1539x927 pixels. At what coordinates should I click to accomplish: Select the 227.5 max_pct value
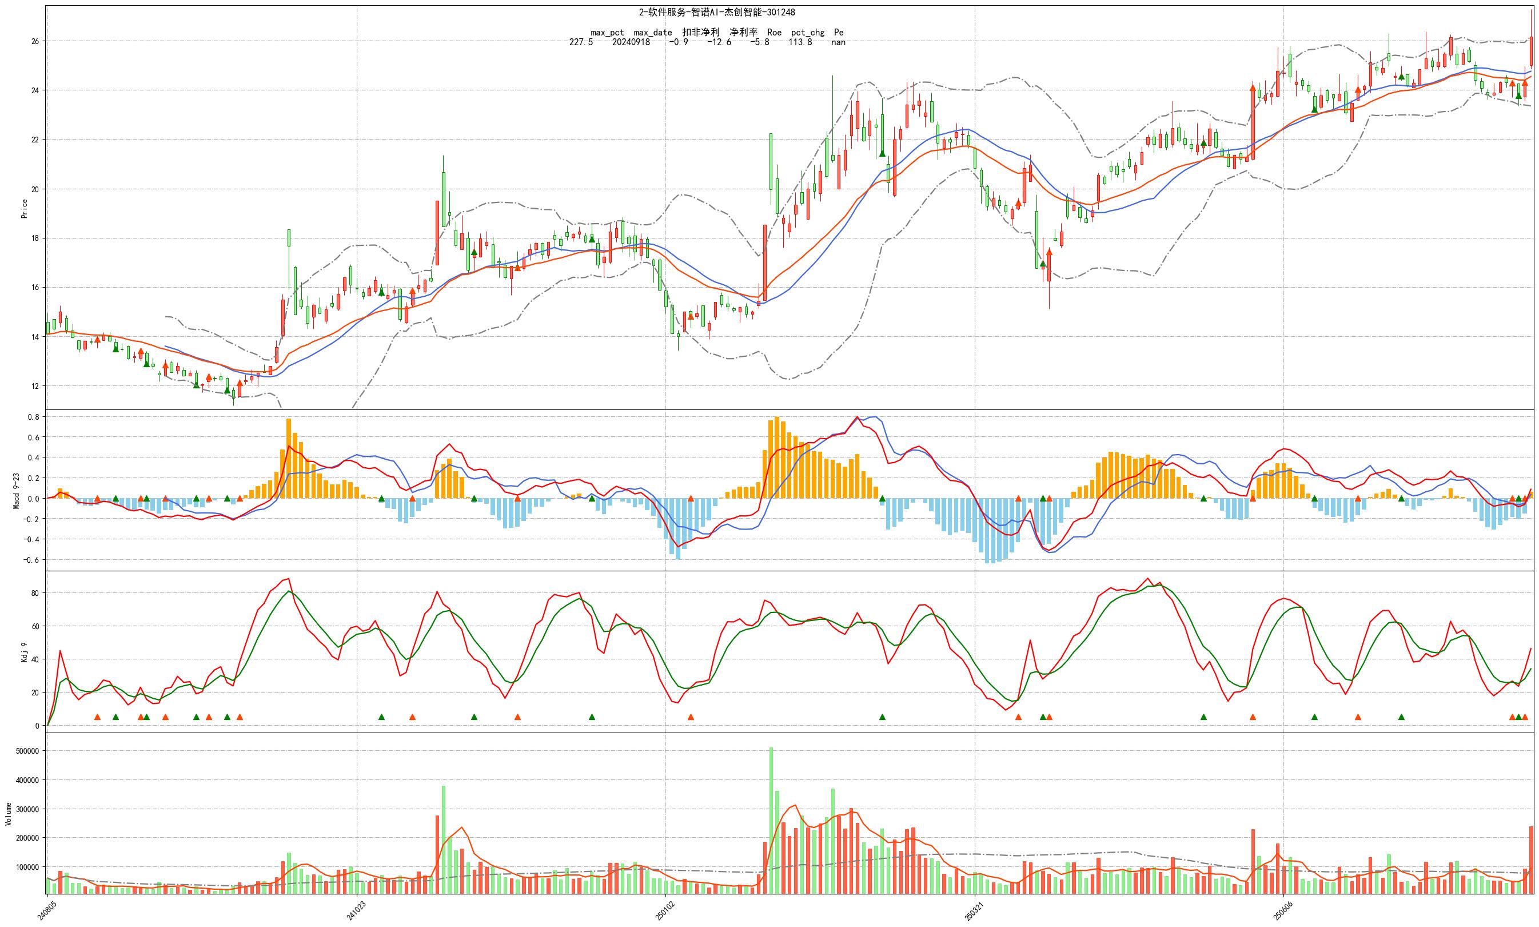pyautogui.click(x=581, y=42)
